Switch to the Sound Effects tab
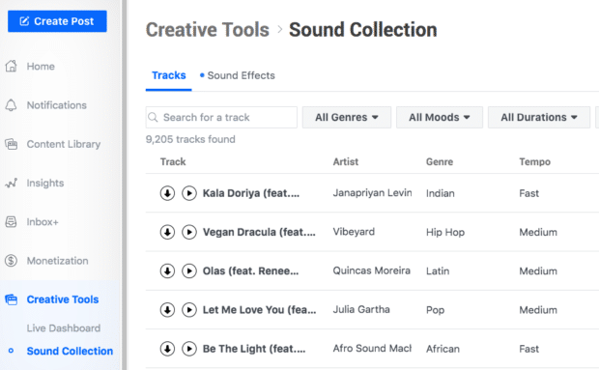This screenshot has width=599, height=370. [x=238, y=75]
